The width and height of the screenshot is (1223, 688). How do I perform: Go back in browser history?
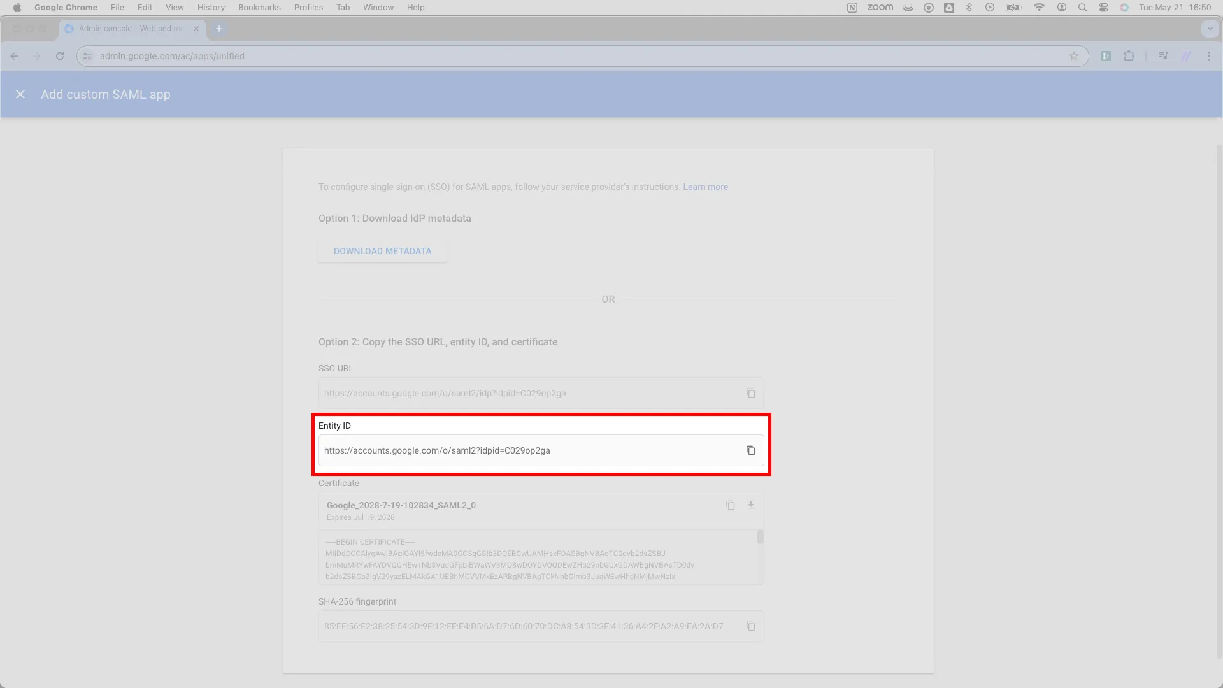14,56
